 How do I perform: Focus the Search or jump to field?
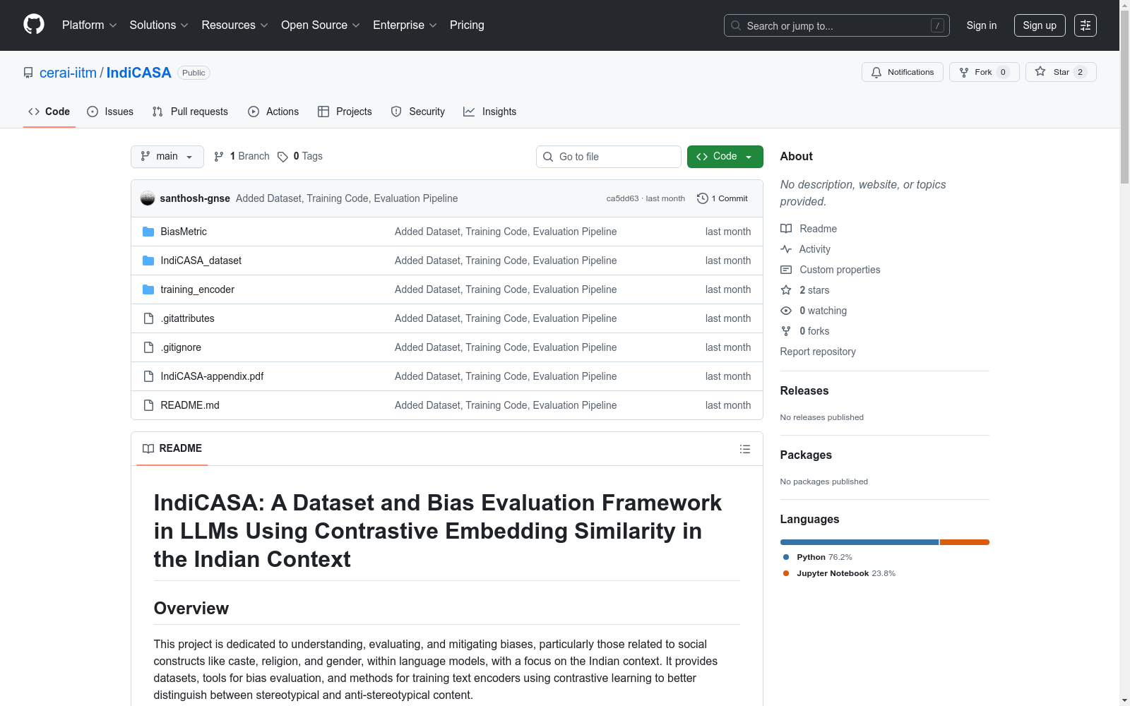coord(837,25)
